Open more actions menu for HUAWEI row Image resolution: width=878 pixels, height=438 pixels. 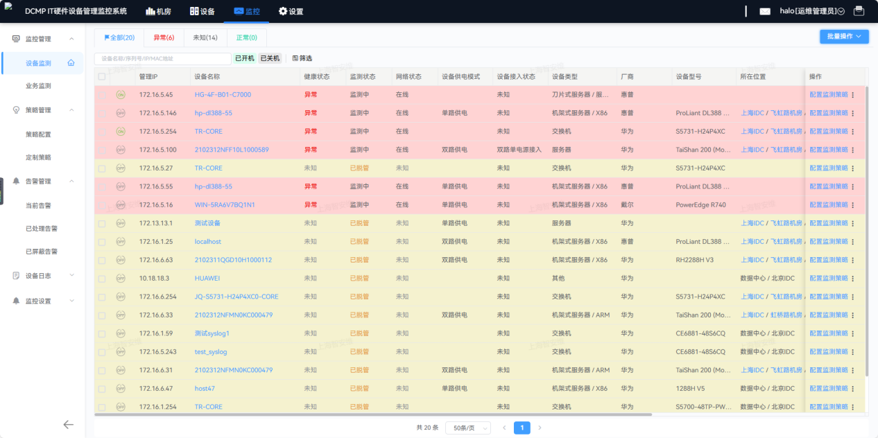[853, 279]
